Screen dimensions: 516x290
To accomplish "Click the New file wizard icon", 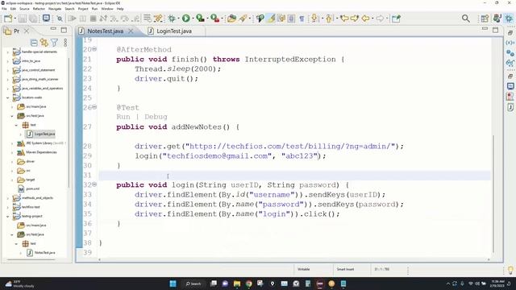I will click(x=8, y=19).
